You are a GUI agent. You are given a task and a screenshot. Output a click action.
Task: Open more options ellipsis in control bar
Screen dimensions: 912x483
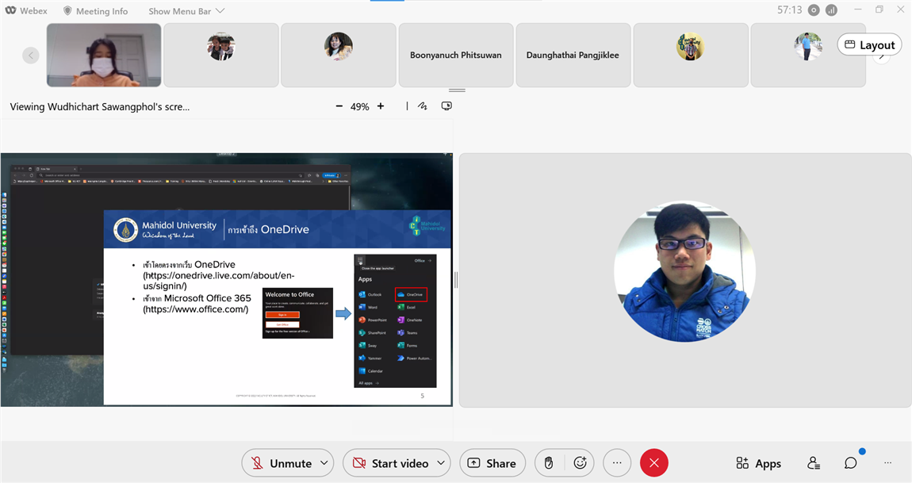617,463
